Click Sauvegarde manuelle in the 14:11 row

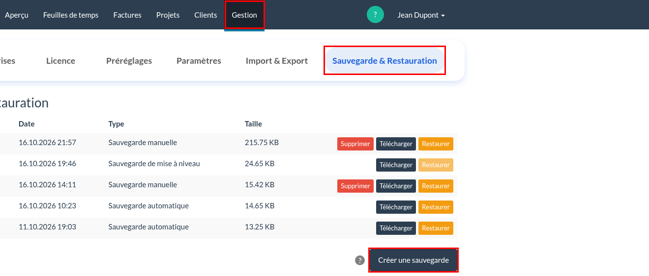point(143,185)
